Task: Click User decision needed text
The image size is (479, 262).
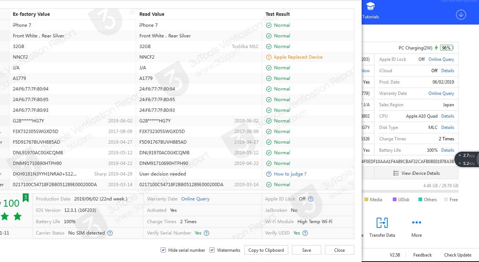Action: tap(162, 174)
